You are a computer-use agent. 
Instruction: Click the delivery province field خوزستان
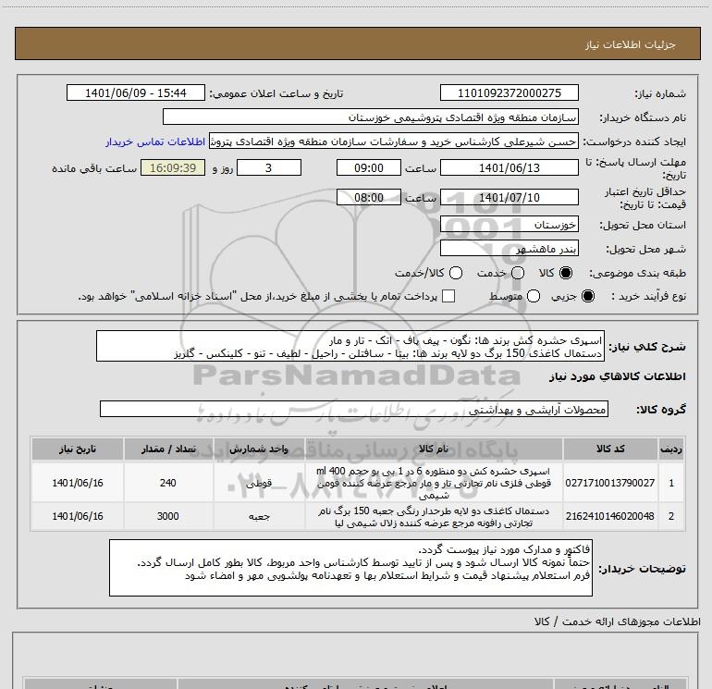coord(509,224)
